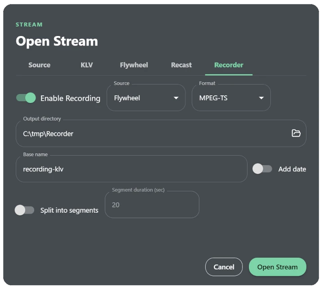Go to the Recast tab
Viewport: 324px width, 291px height.
coord(182,66)
